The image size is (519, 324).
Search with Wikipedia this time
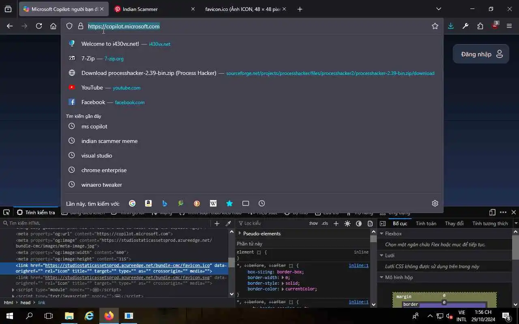213,203
